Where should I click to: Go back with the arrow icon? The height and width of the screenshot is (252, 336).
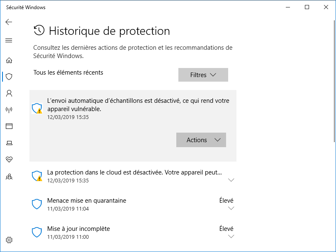click(9, 22)
